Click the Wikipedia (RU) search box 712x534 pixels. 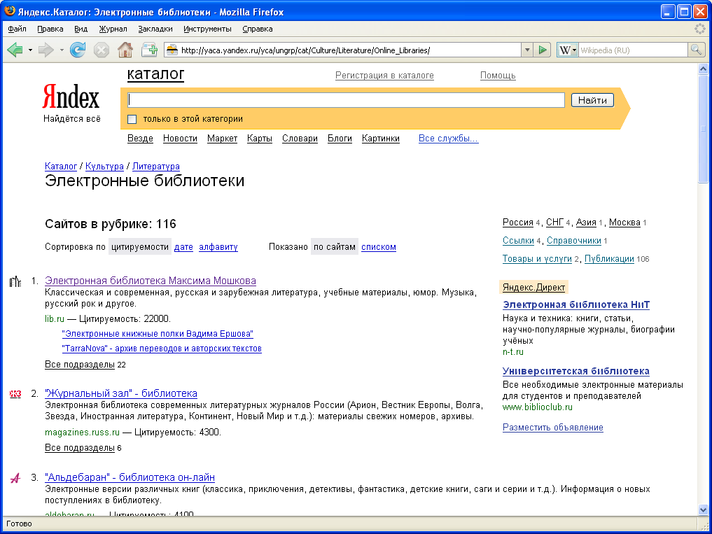(634, 50)
